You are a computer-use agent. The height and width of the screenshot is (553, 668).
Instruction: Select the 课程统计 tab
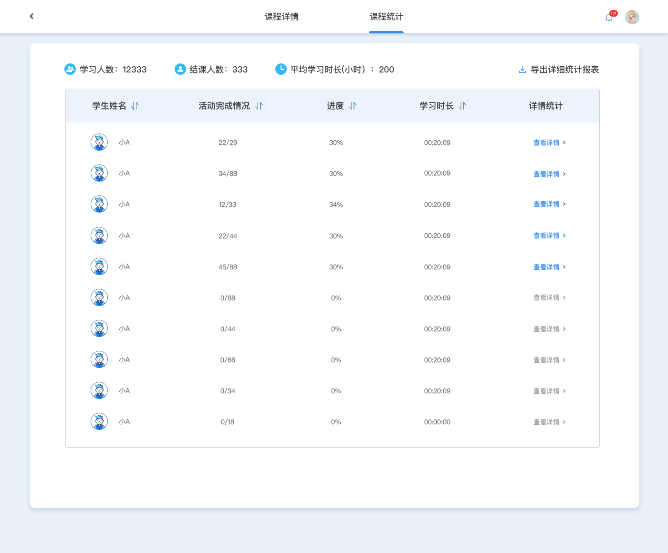(x=386, y=17)
